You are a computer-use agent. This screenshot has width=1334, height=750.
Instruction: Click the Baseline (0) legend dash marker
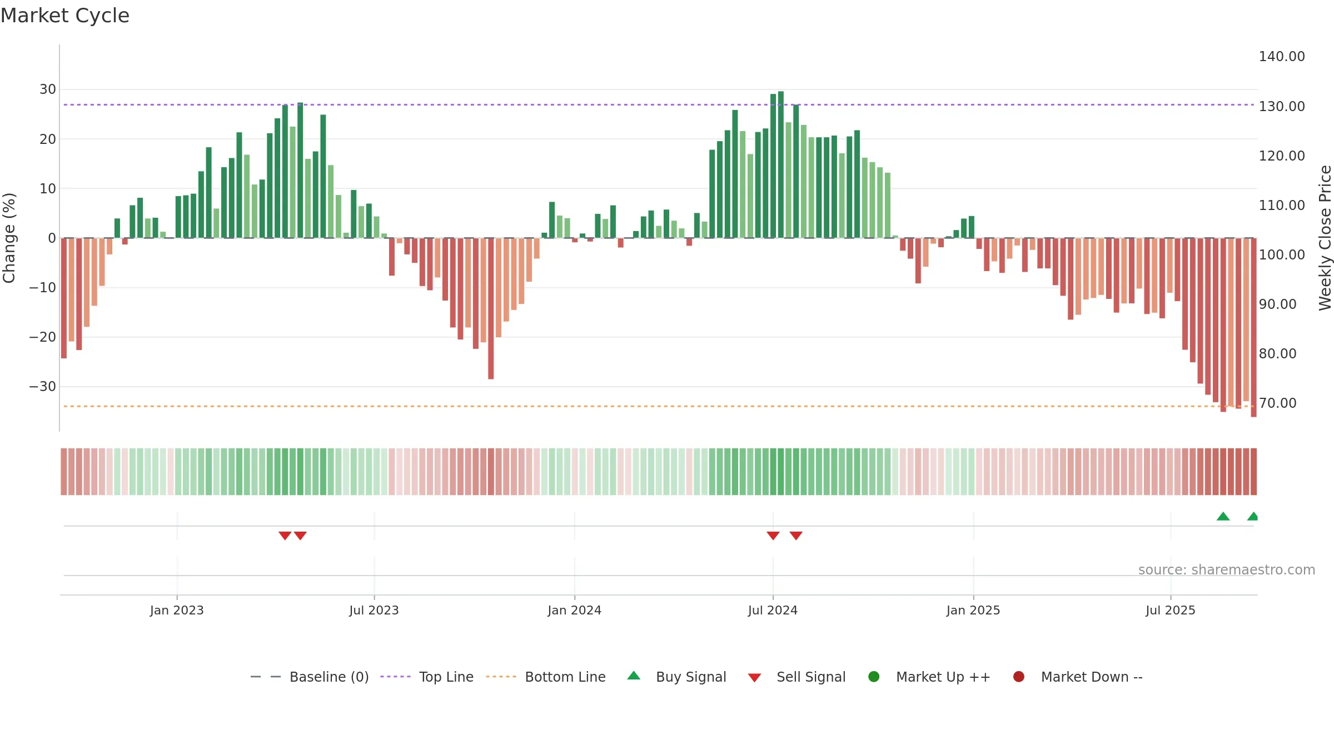tap(266, 677)
